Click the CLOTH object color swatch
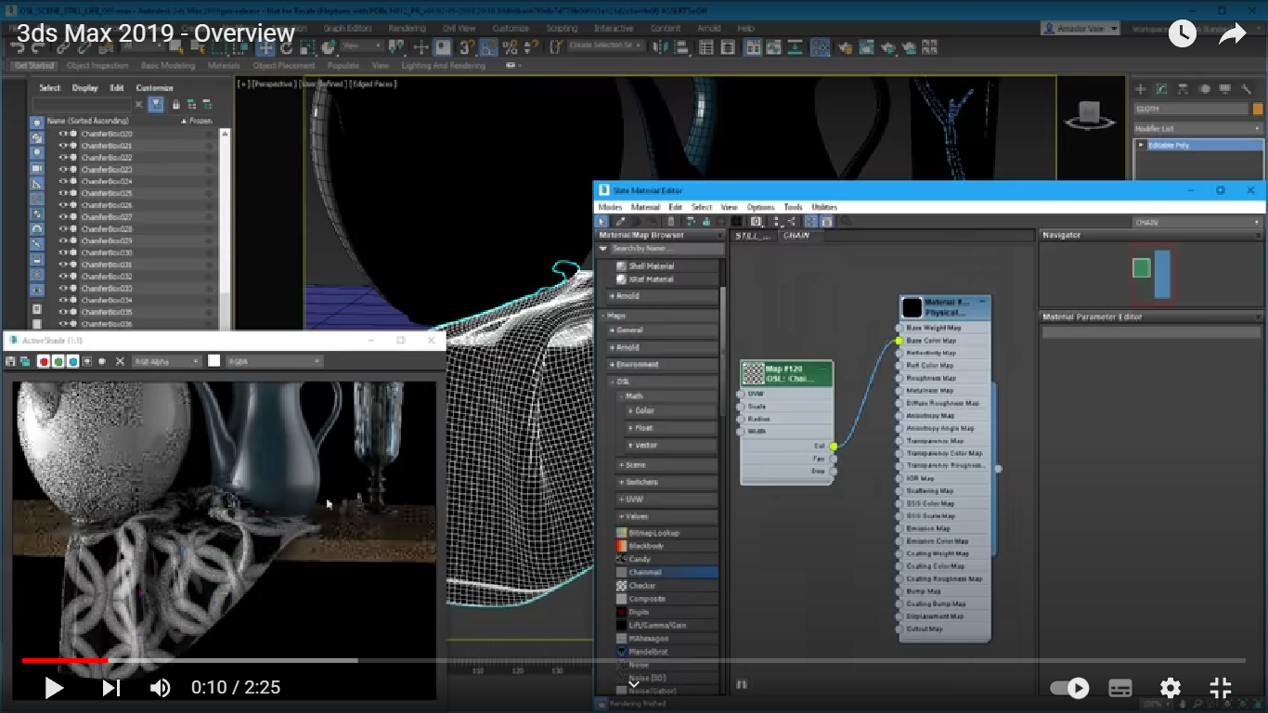 tap(1258, 109)
